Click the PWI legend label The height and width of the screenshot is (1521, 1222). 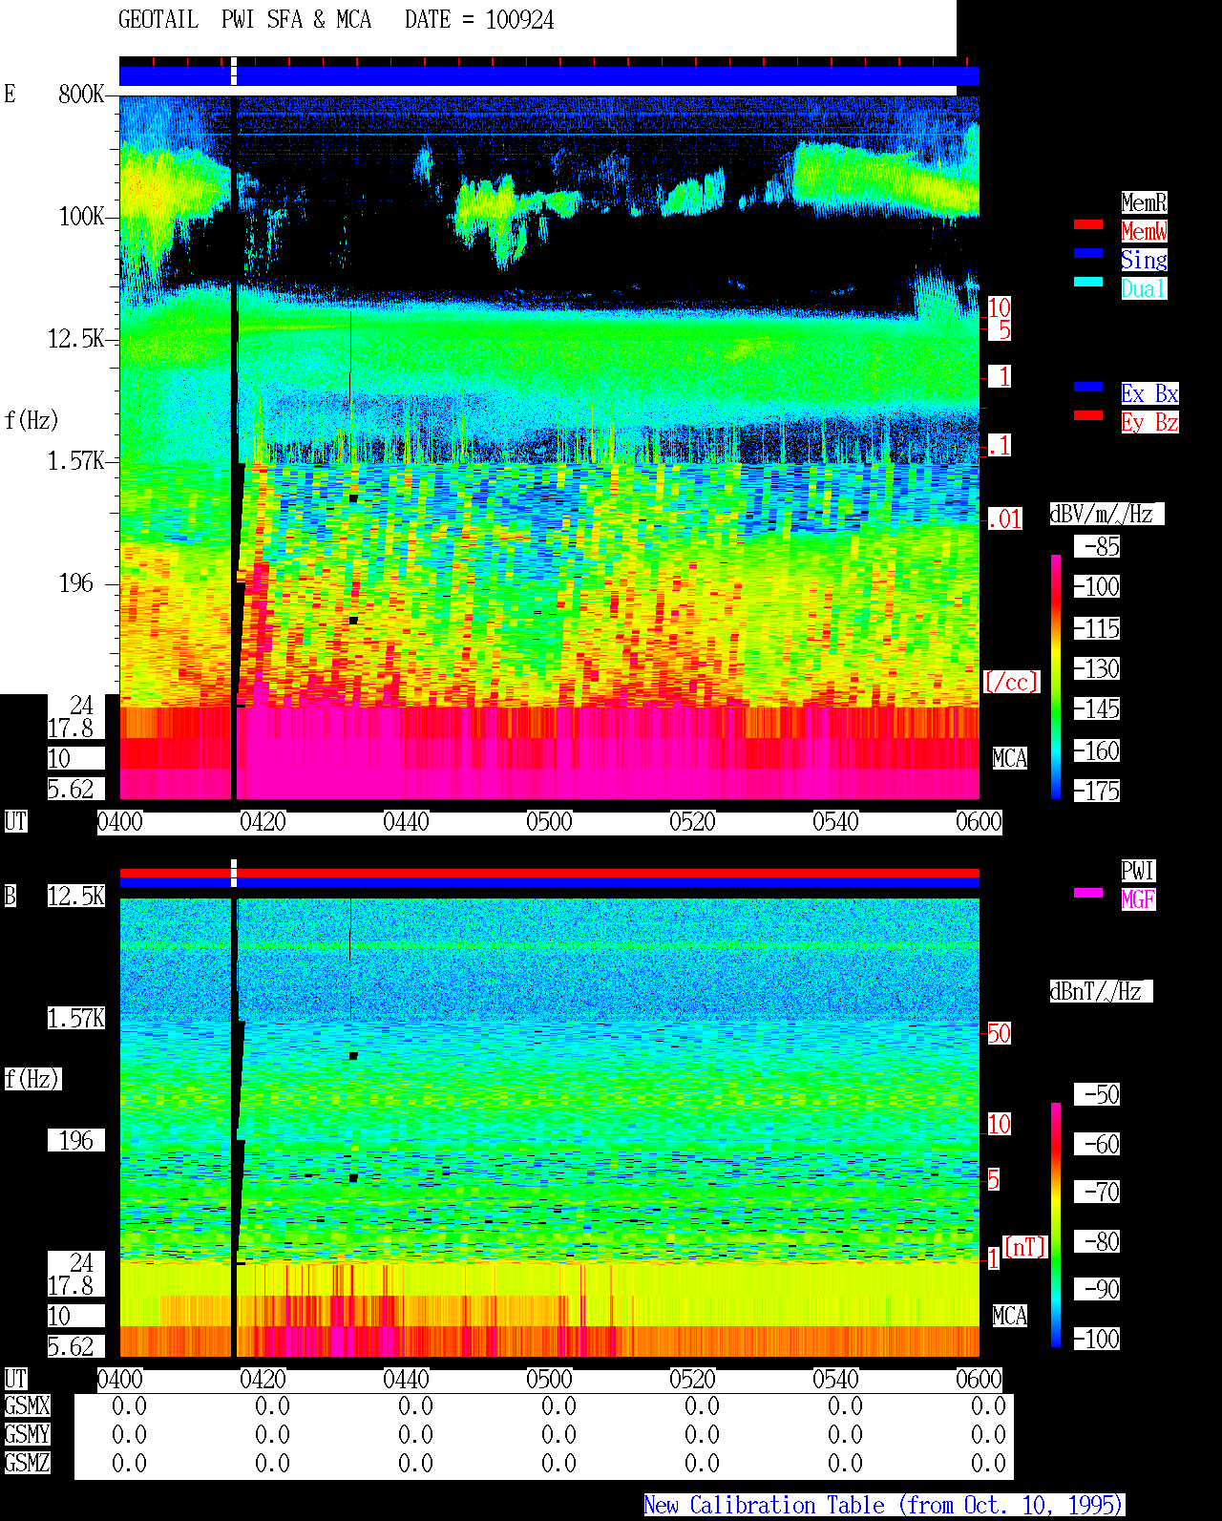tap(1138, 871)
